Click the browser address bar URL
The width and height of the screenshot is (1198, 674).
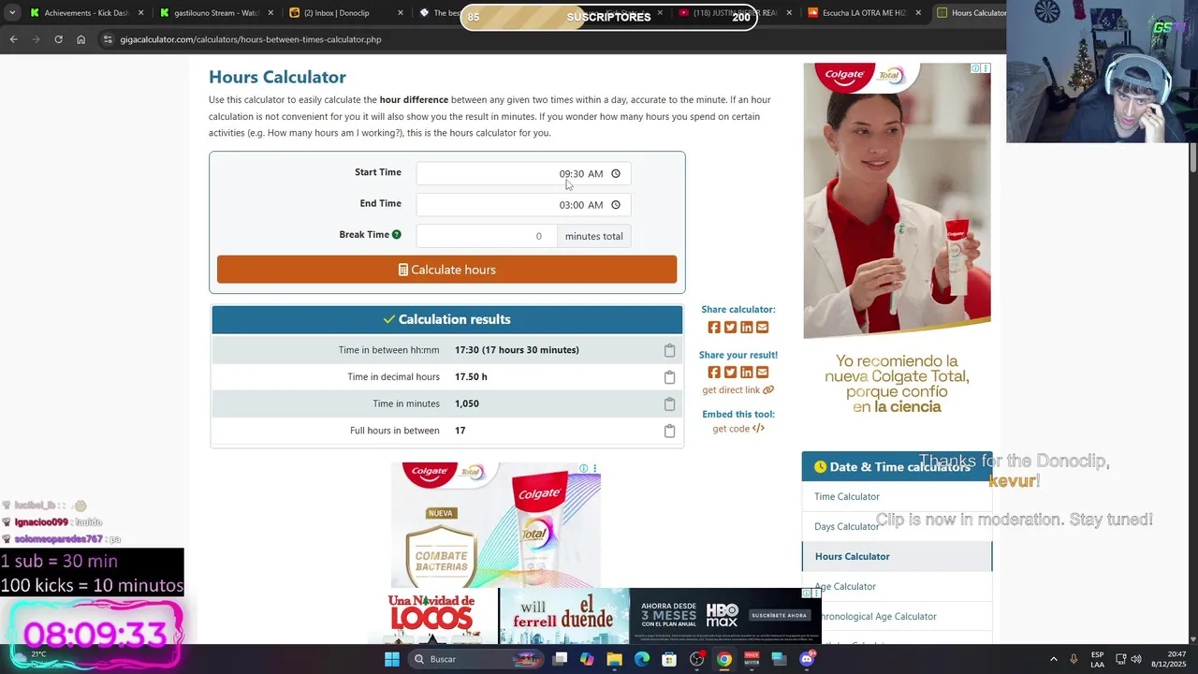click(251, 39)
